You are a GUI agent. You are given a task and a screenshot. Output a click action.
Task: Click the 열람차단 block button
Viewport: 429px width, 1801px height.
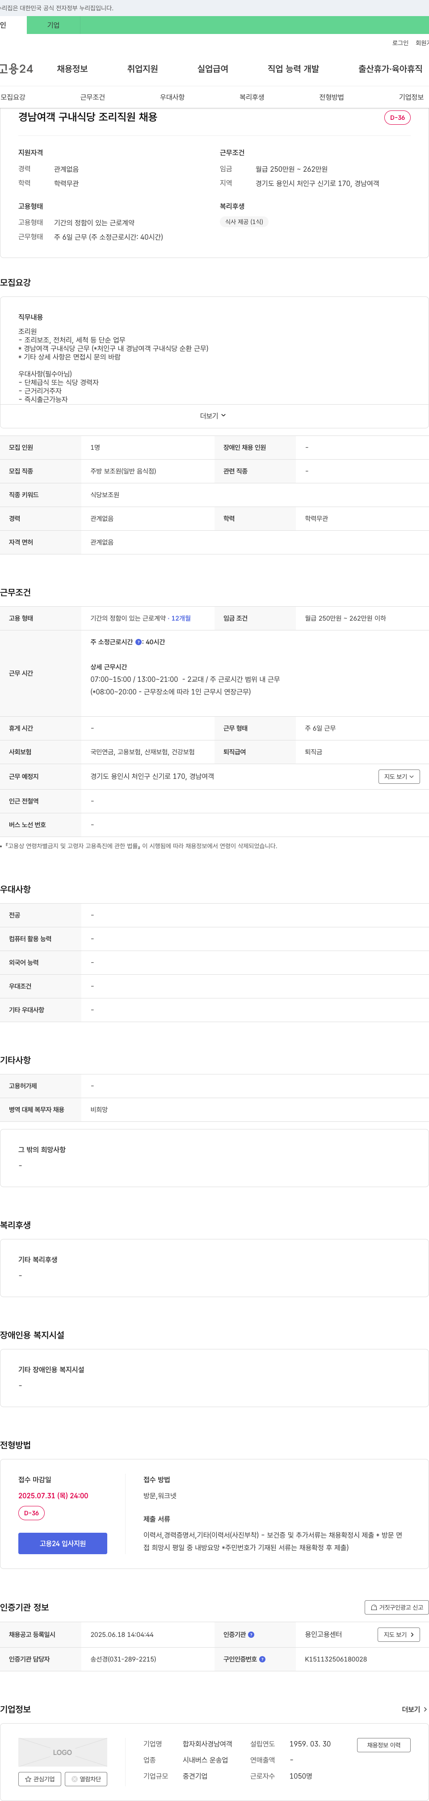(x=86, y=1779)
